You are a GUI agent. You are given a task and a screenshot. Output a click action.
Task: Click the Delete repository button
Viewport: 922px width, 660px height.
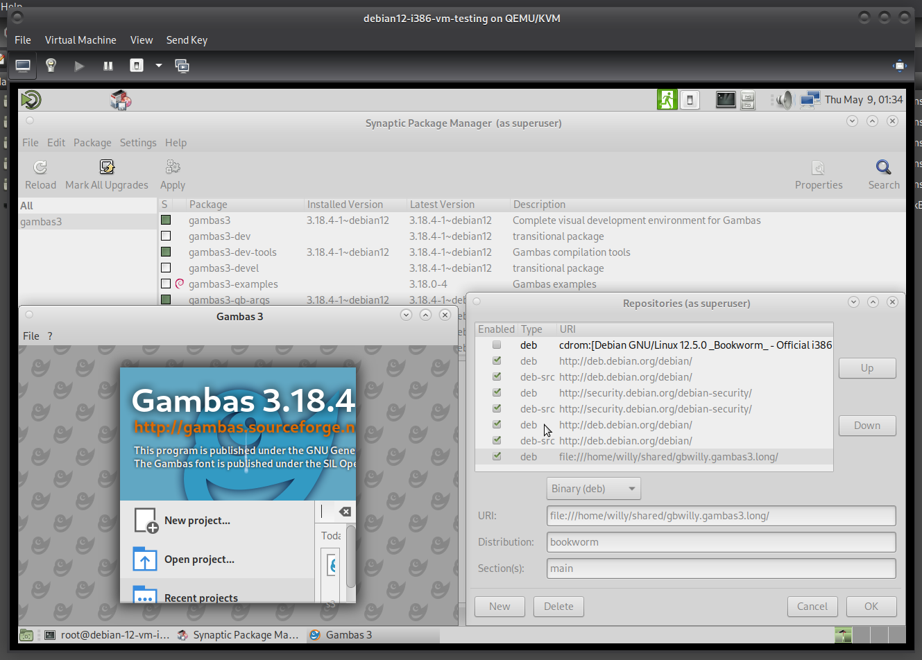pos(558,606)
